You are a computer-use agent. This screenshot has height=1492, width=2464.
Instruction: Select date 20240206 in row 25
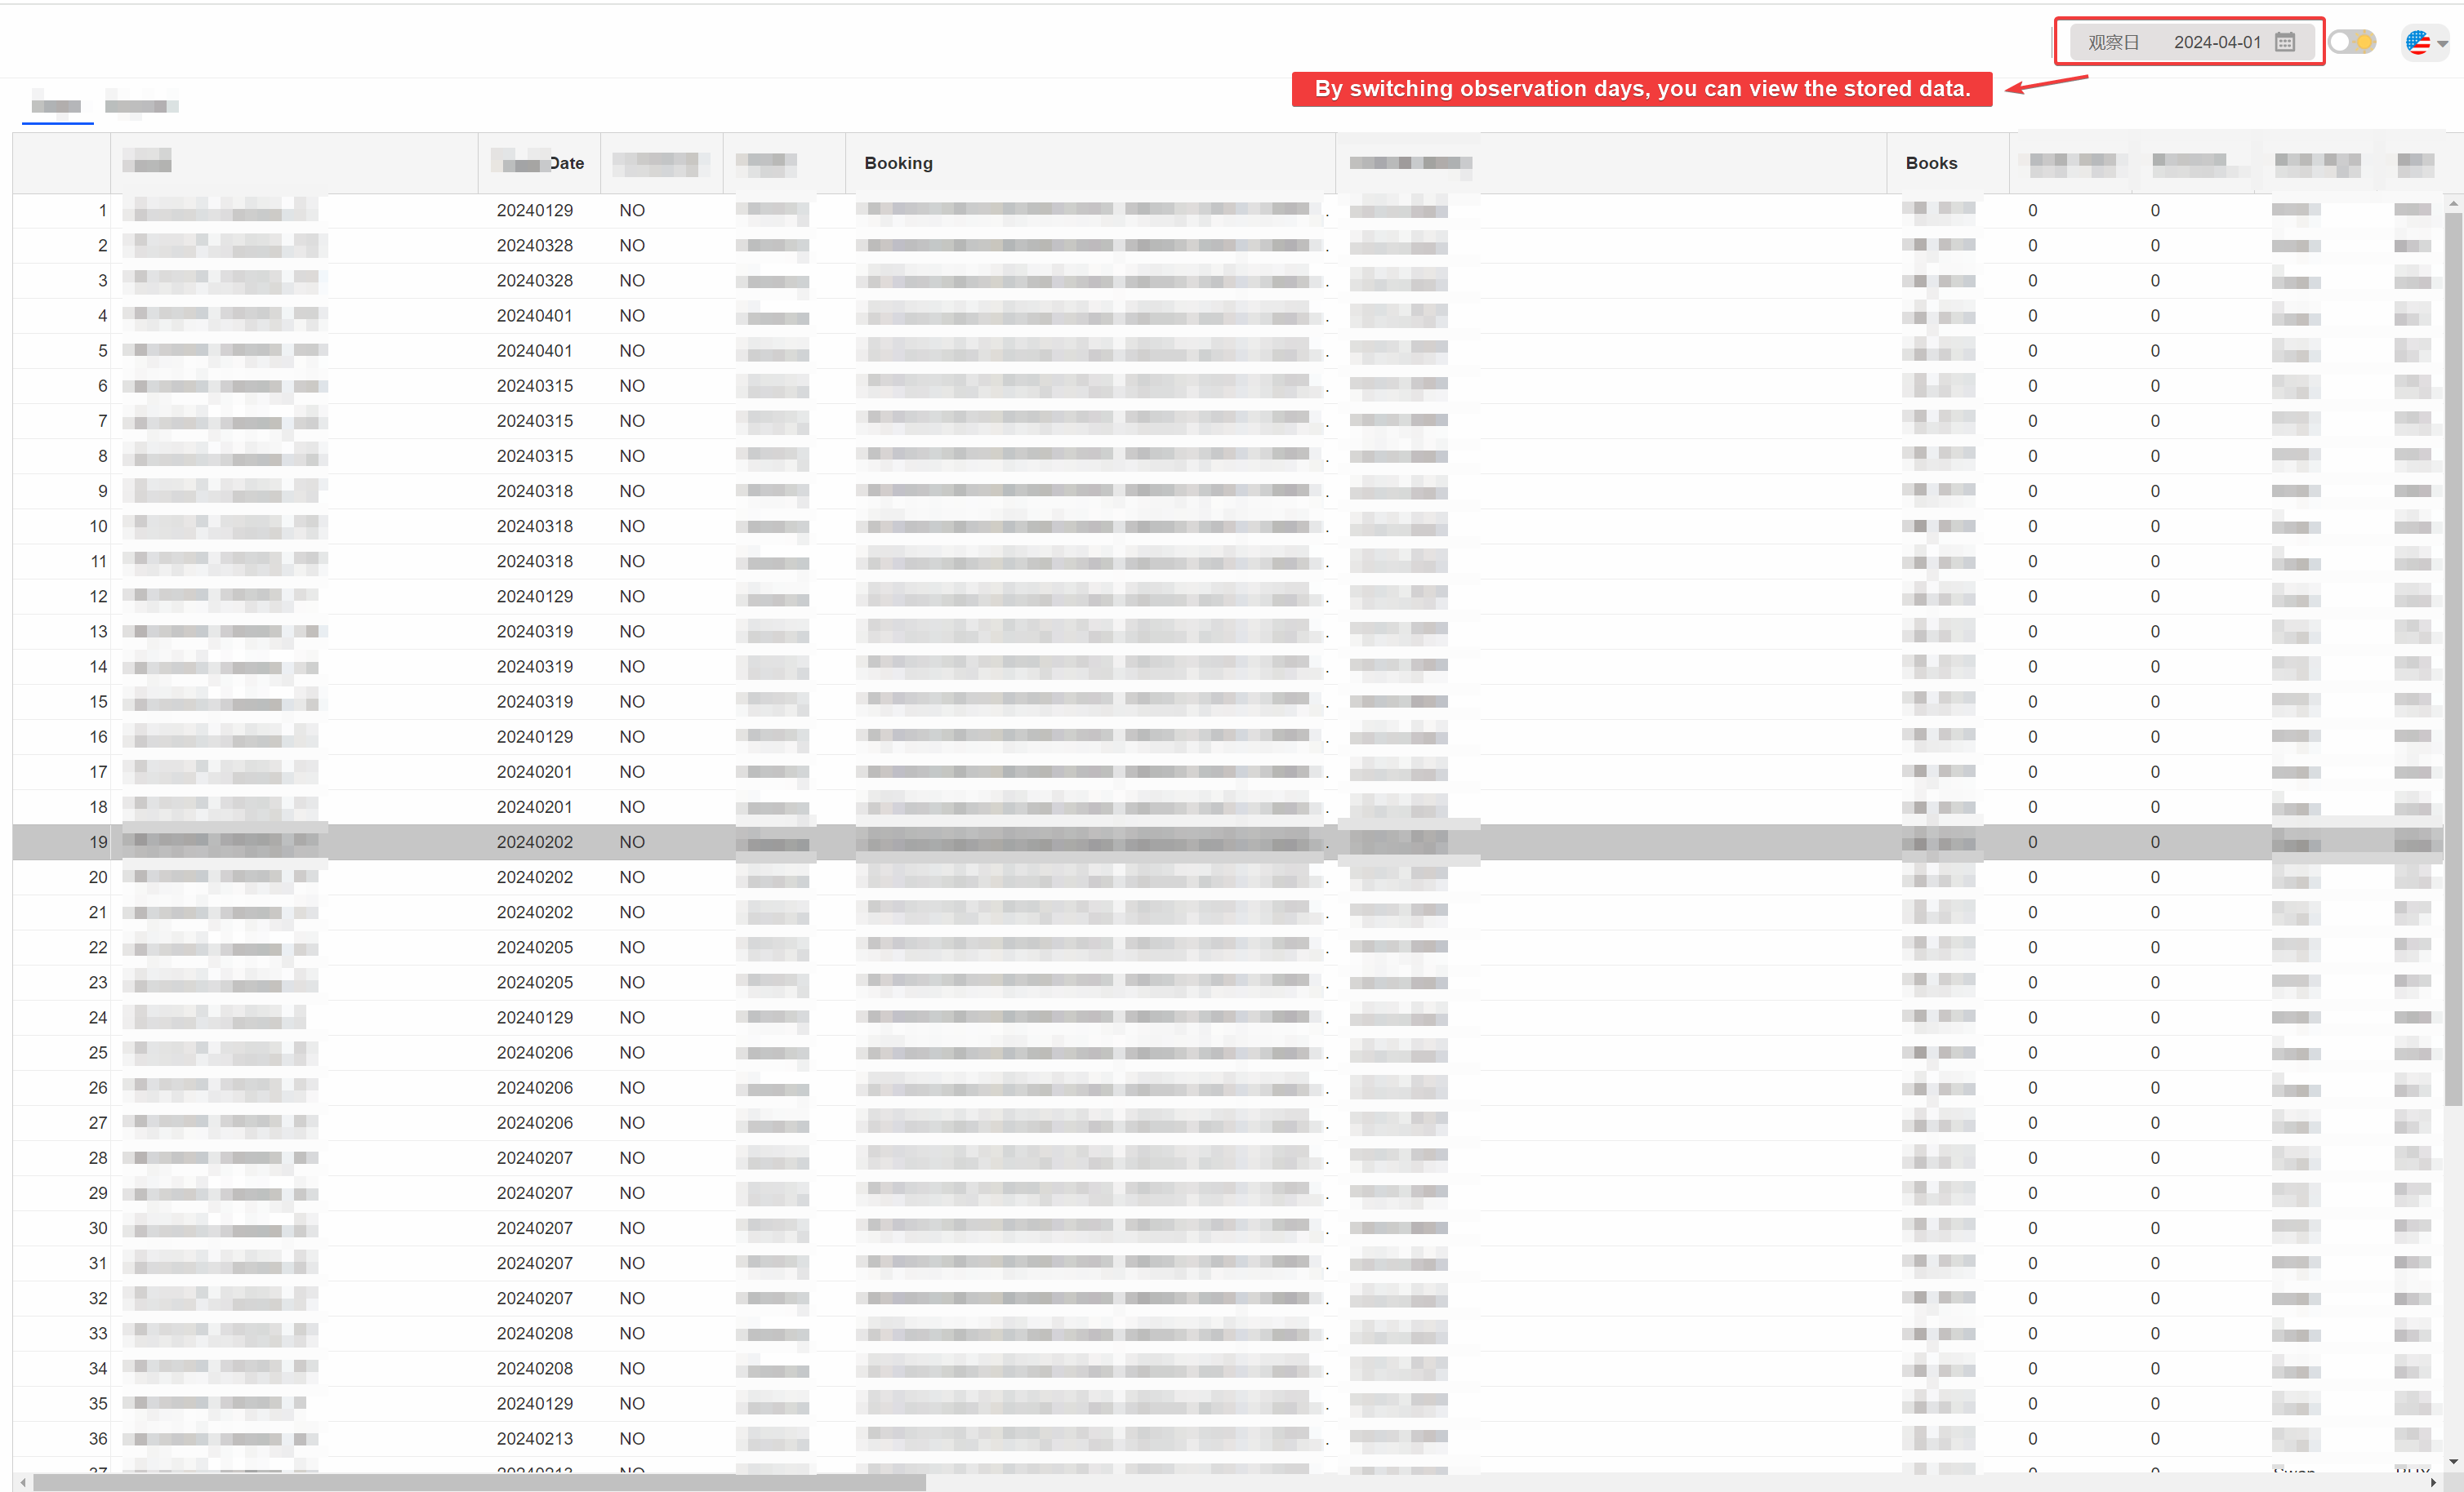point(535,1052)
